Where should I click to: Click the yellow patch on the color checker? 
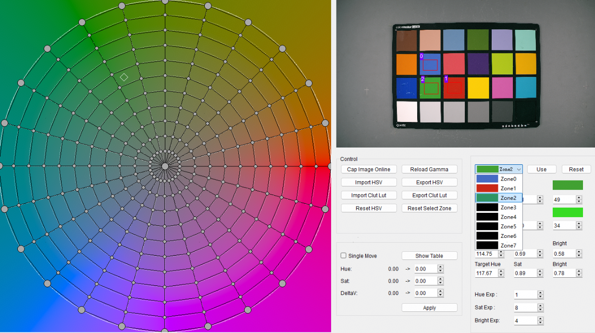[x=478, y=87]
